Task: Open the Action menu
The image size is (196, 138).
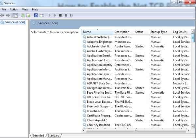Action: [14, 9]
